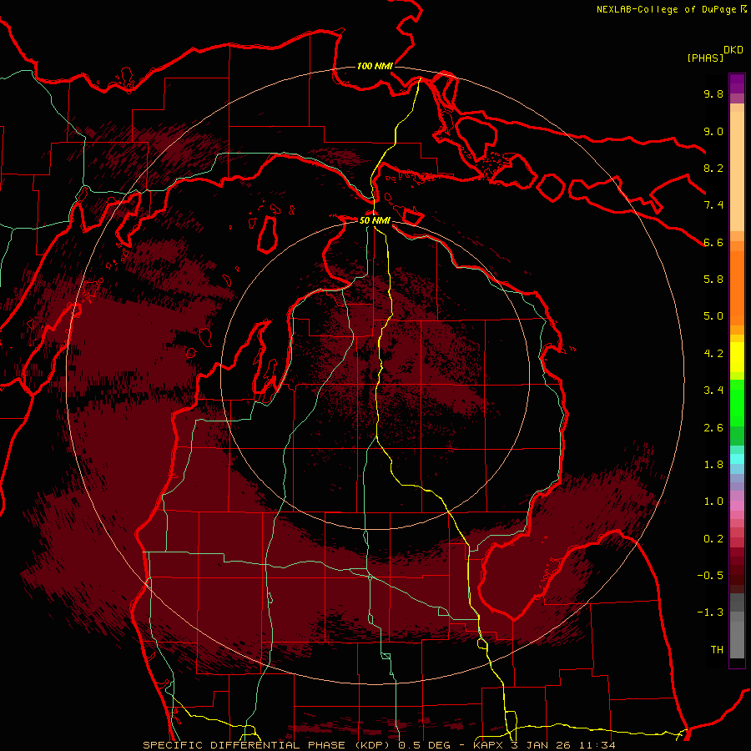Click the 5.8 scale value
Image resolution: width=751 pixels, height=751 pixels.
713,280
